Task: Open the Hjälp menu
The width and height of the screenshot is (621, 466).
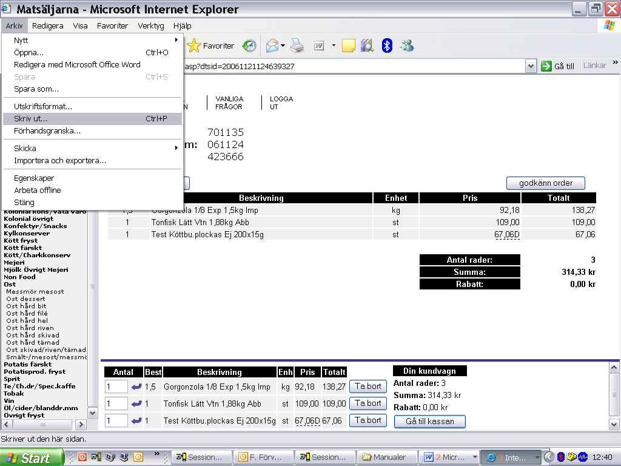Action: 182,25
